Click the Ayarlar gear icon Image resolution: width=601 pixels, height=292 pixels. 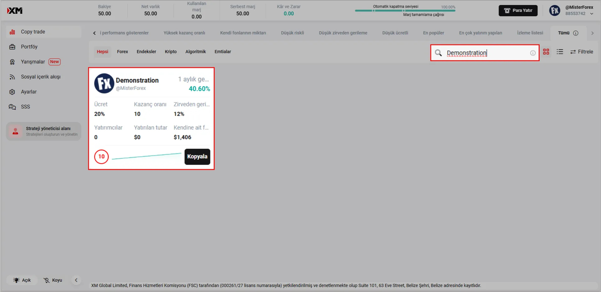coord(12,92)
